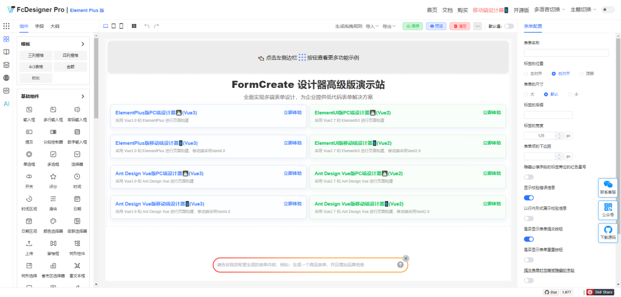Click the globe icon in the left sidebar

coord(6,78)
